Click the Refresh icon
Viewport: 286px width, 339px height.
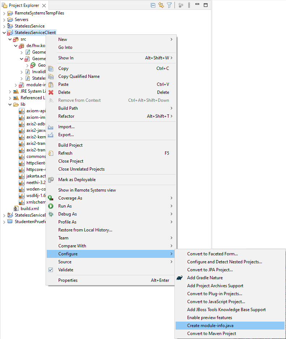click(x=51, y=153)
